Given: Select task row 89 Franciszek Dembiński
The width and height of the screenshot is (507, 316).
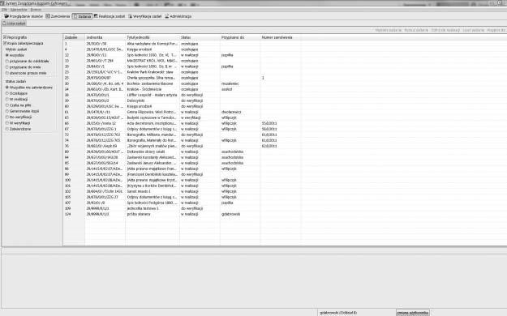Looking at the screenshot, I should click(x=285, y=174).
